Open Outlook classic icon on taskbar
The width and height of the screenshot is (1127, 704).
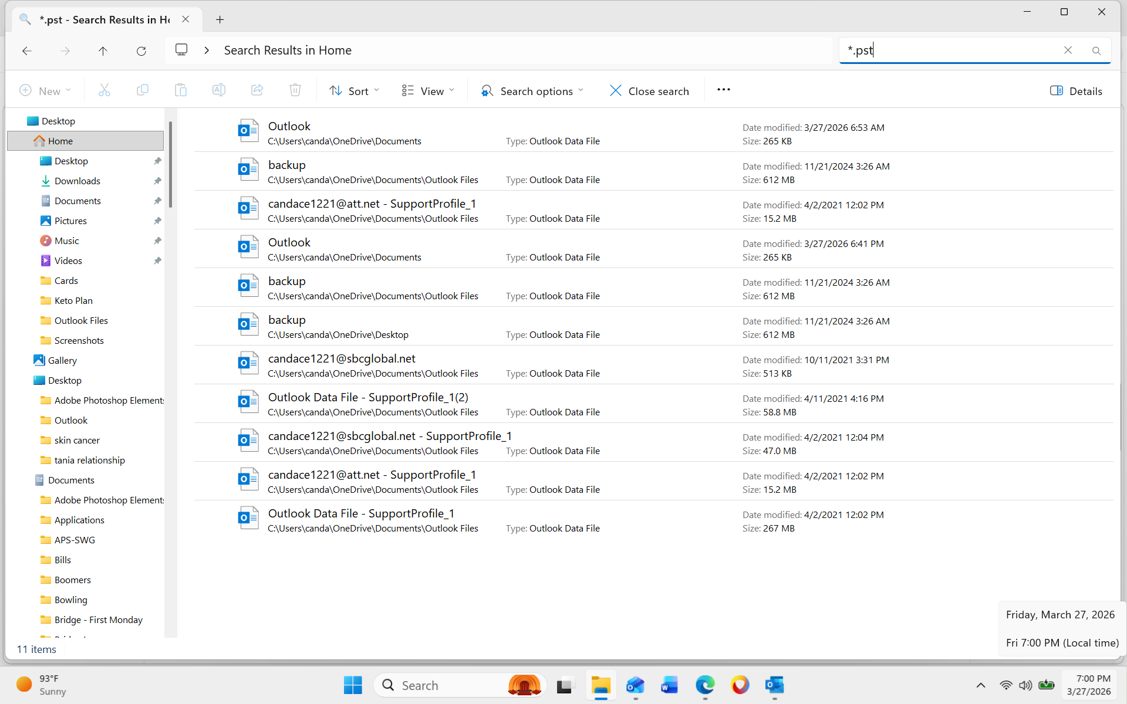775,685
